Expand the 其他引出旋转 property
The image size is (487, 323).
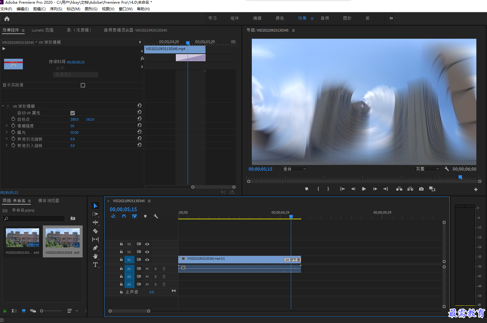pyautogui.click(x=7, y=139)
